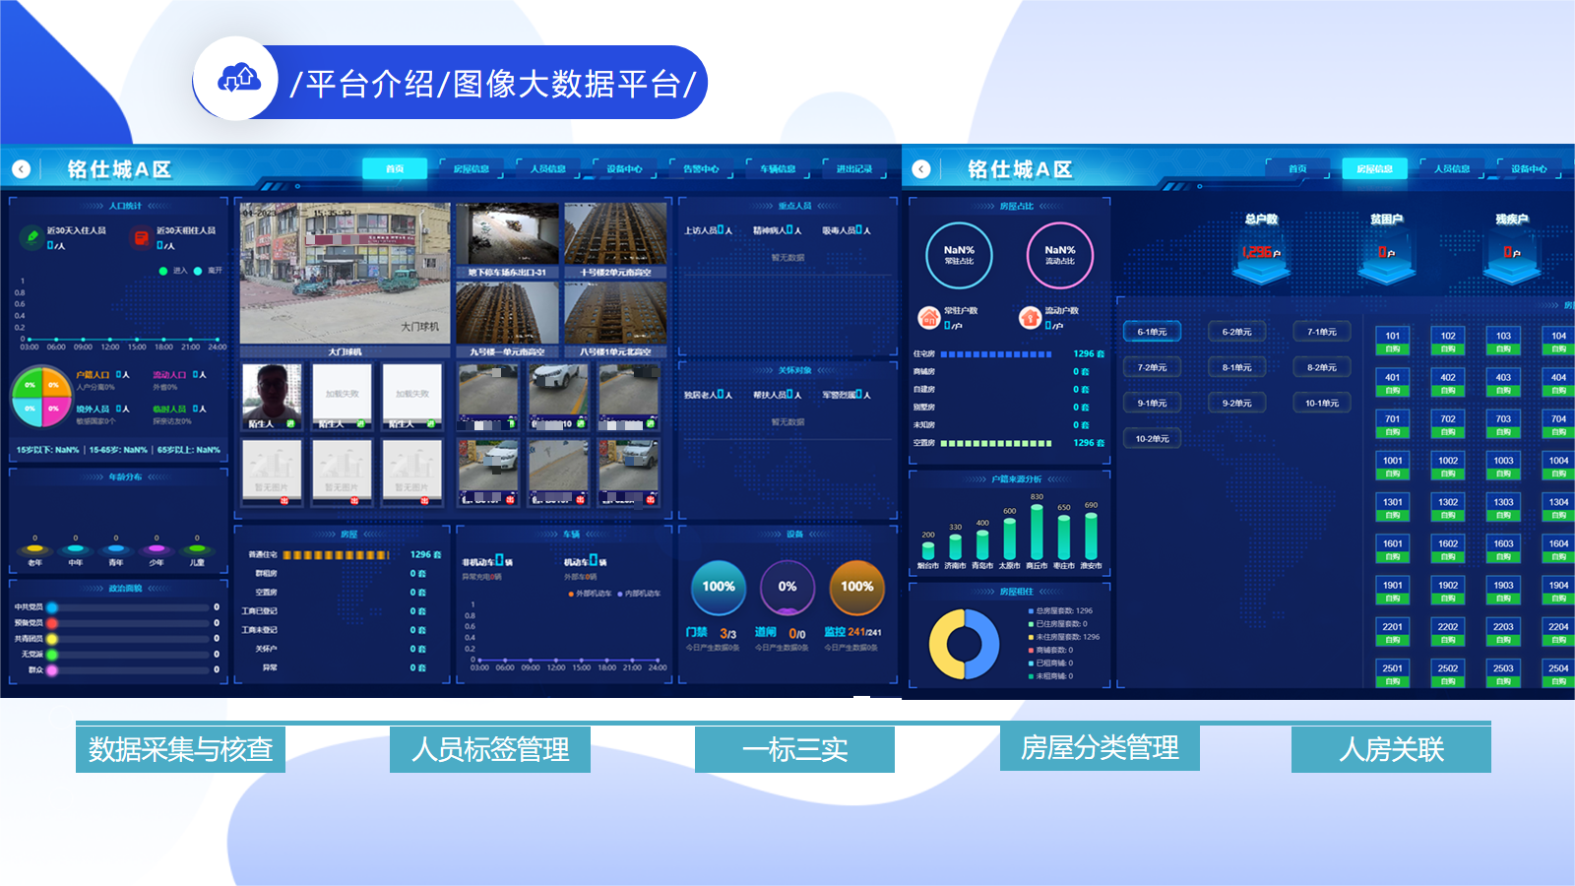Image resolution: width=1575 pixels, height=886 pixels.
Task: Click the green 近30天入住人员 icon
Action: coord(31,236)
